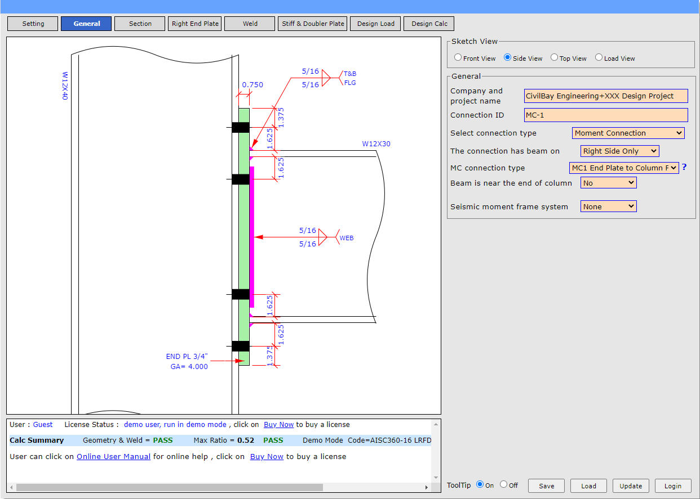
Task: Click the scrollbar right arrow in summary panel
Action: point(427,487)
